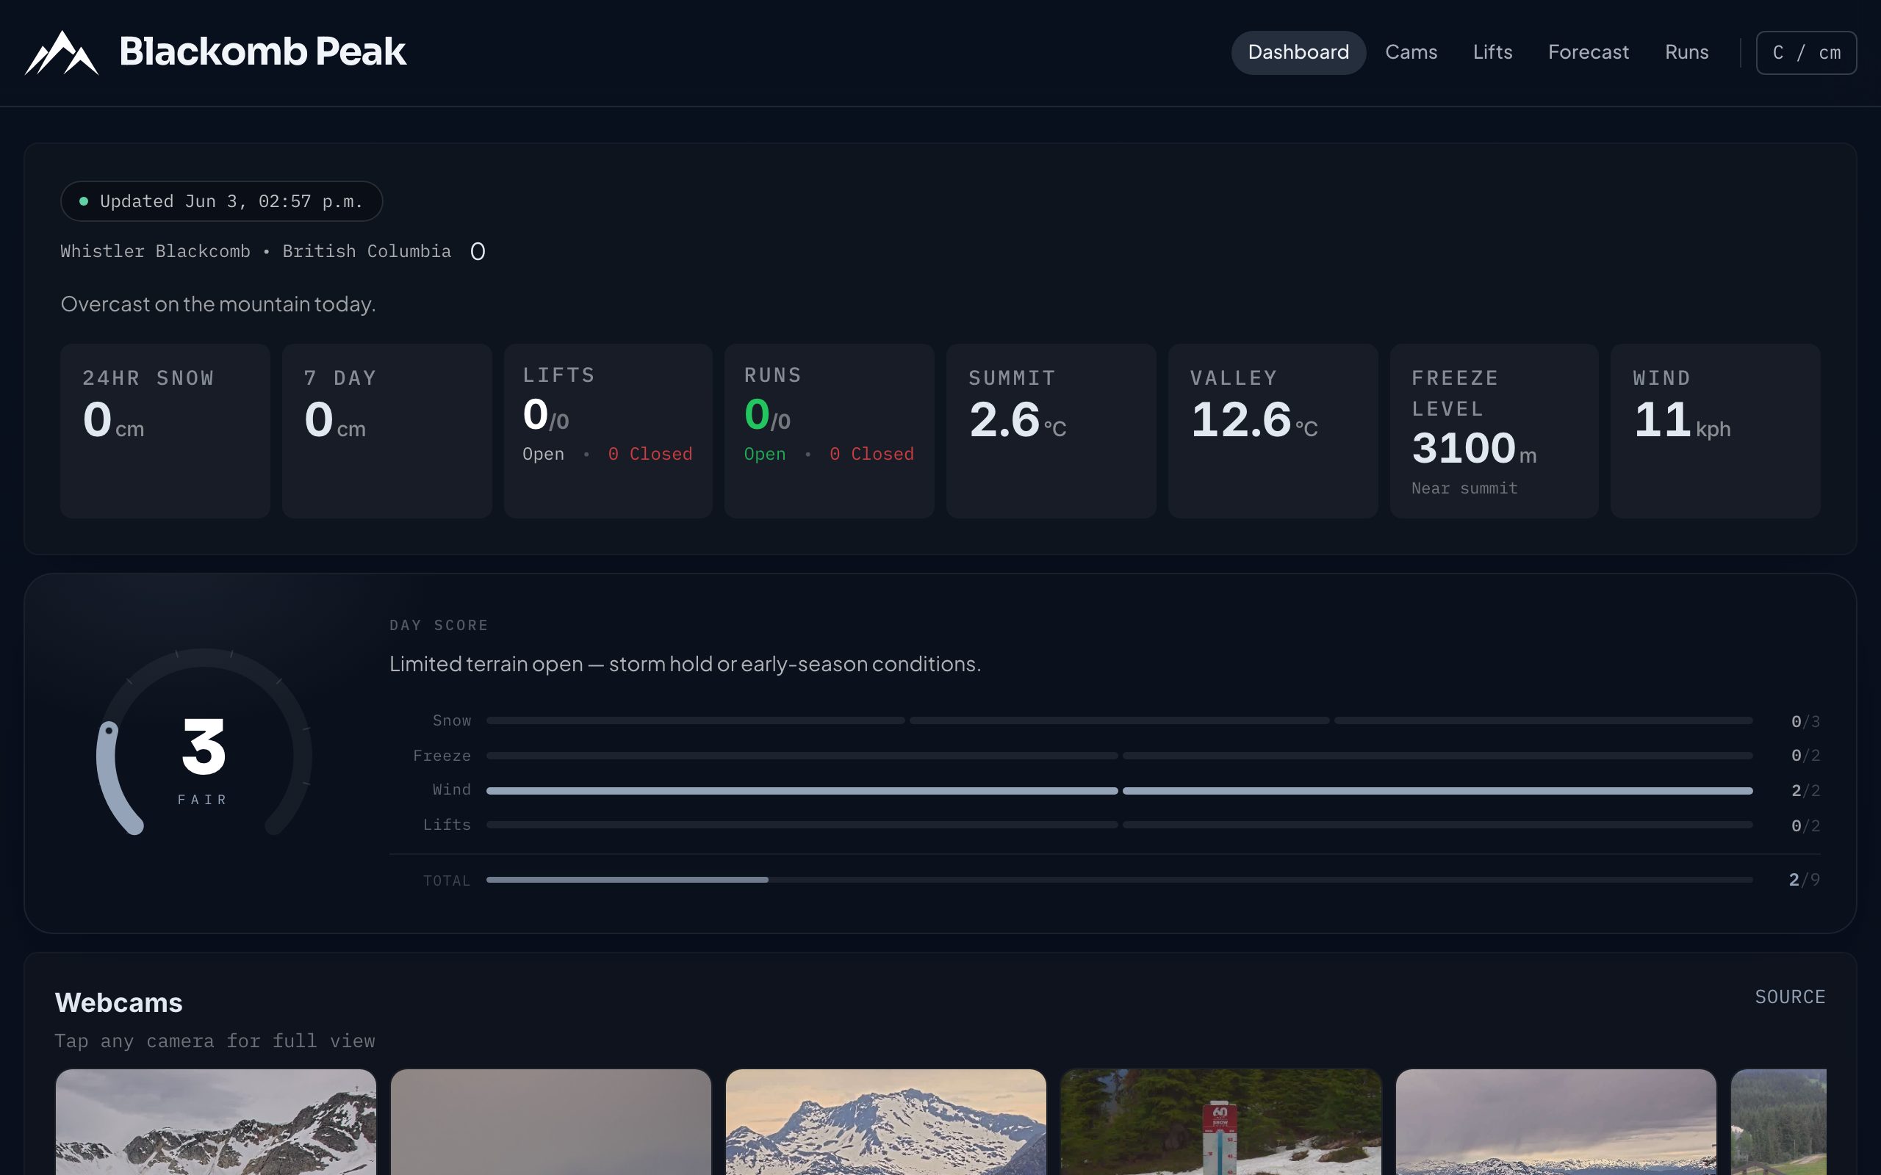
Task: Open the rocky snowy ridge webcam thumbnail
Action: tap(216, 1122)
